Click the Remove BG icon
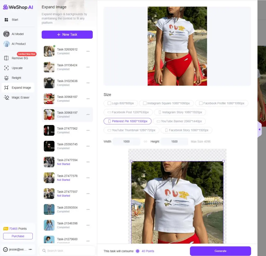The image size is (266, 256). 6,58
